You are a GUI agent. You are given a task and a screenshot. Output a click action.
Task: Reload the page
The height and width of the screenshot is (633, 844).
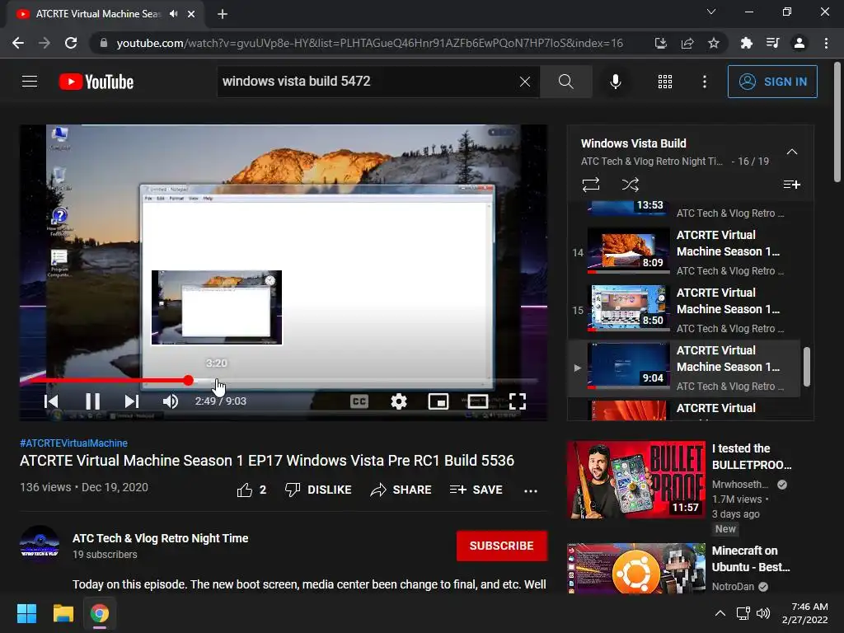pos(71,43)
